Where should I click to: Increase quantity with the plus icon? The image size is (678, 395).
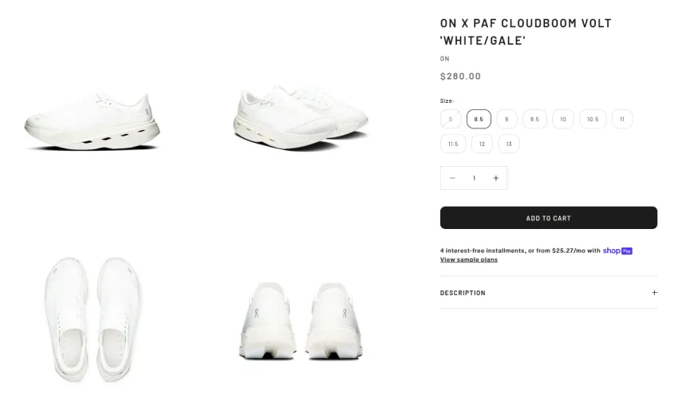(496, 178)
